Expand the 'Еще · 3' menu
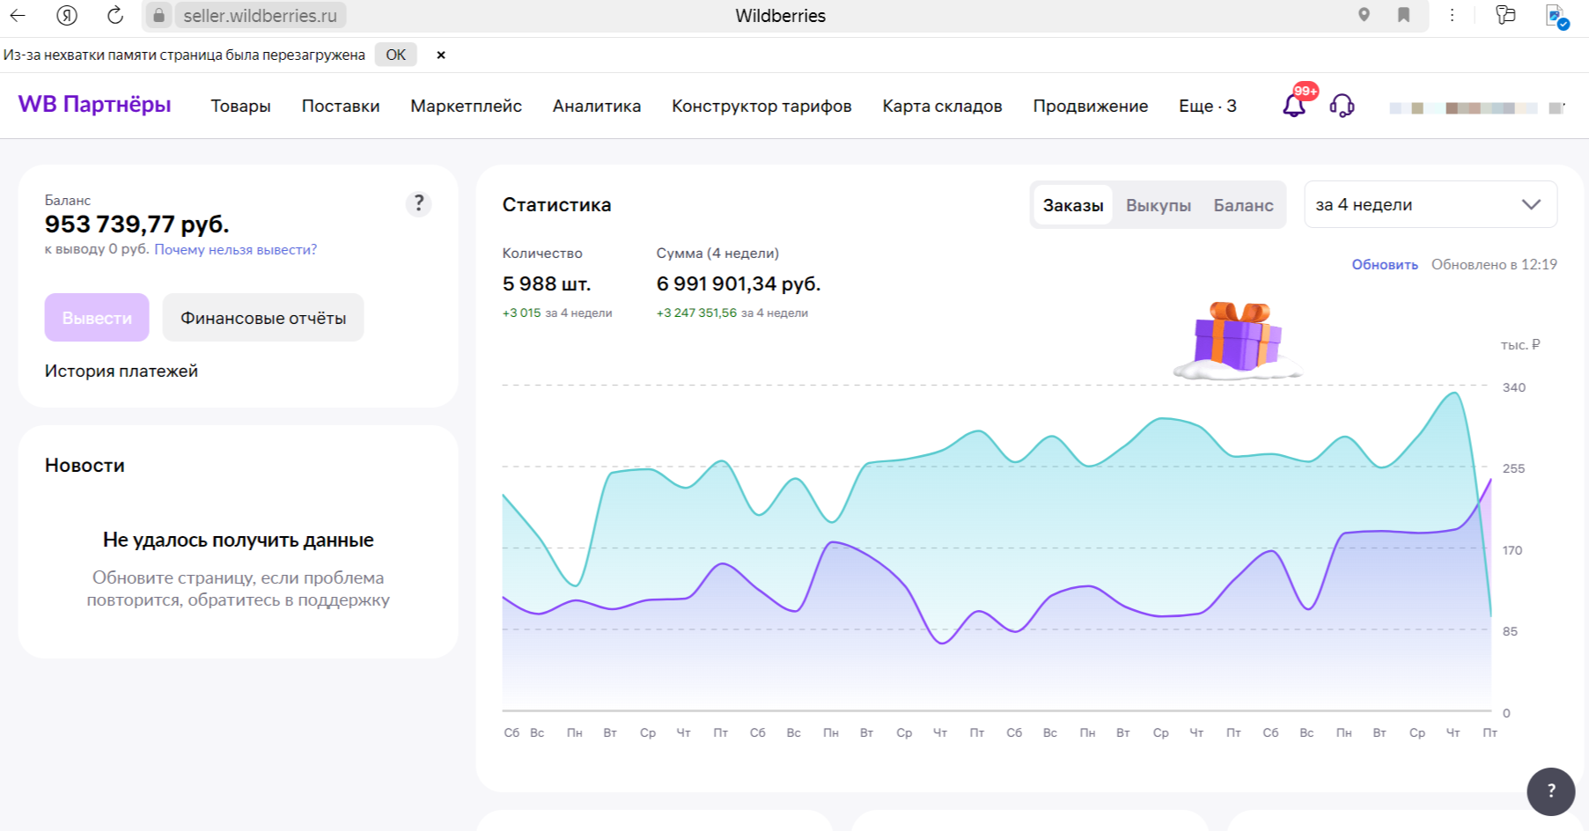 coord(1207,106)
